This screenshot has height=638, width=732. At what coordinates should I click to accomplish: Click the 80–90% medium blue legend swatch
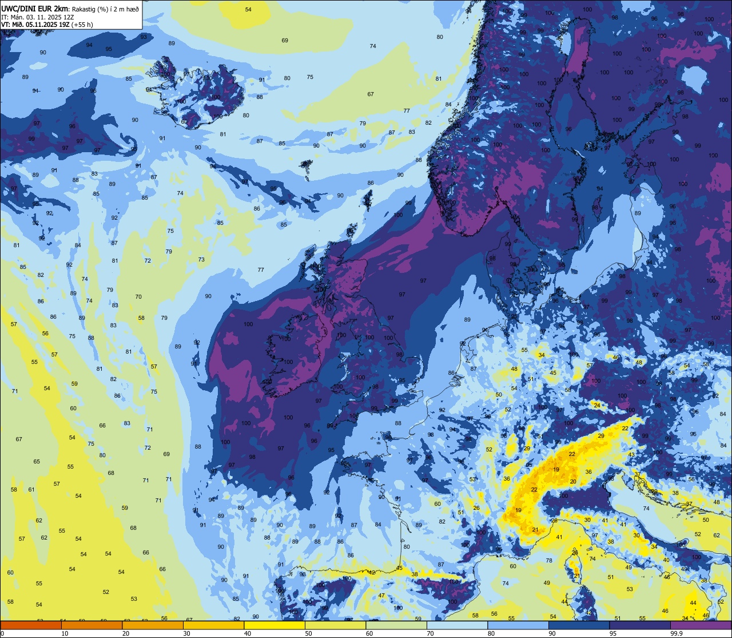pyautogui.click(x=518, y=625)
